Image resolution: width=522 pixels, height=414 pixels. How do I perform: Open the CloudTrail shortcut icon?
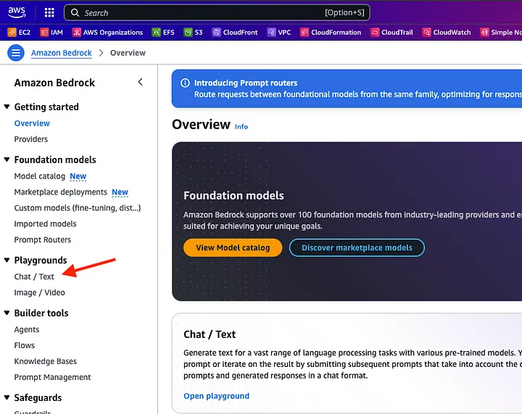[x=375, y=33]
